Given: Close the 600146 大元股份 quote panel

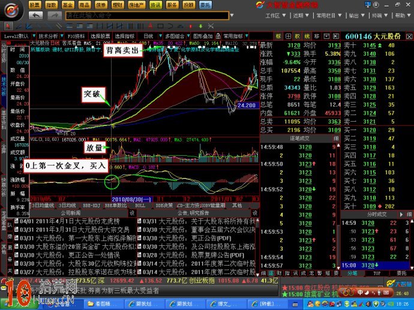Looking at the screenshot, I should click(x=409, y=37).
